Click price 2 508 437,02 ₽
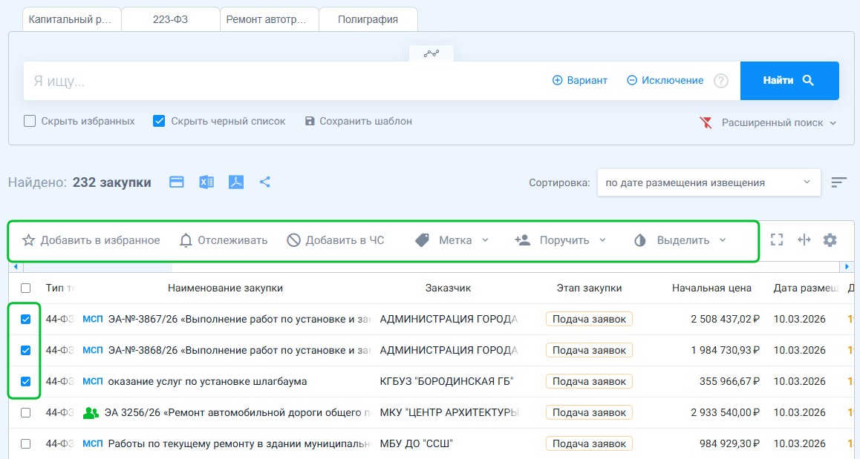The width and height of the screenshot is (860, 459). click(725, 319)
